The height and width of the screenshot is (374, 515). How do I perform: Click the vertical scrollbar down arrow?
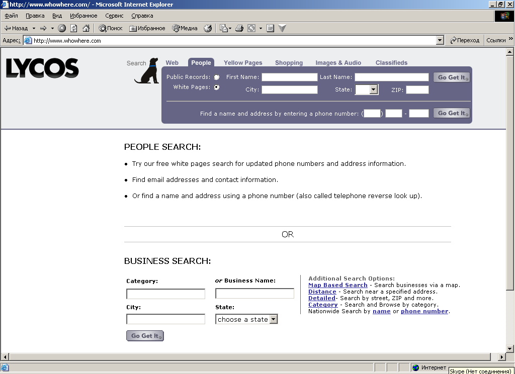tap(510, 349)
